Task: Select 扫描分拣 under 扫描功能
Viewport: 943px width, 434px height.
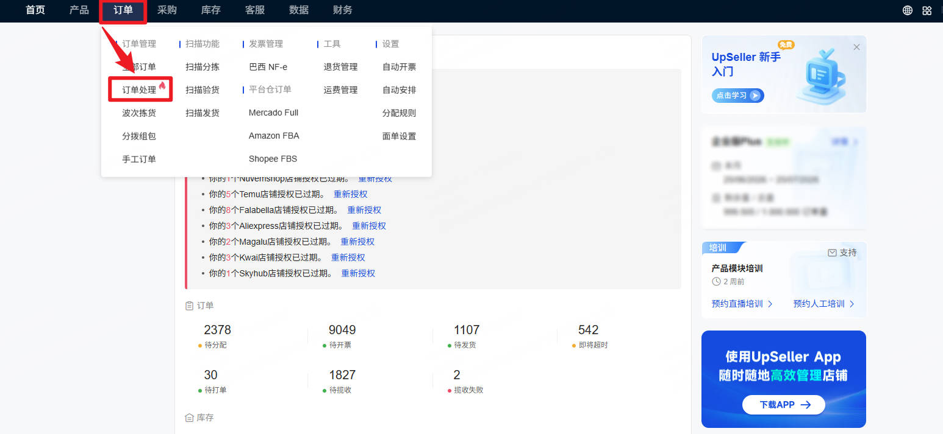Action: click(x=203, y=67)
